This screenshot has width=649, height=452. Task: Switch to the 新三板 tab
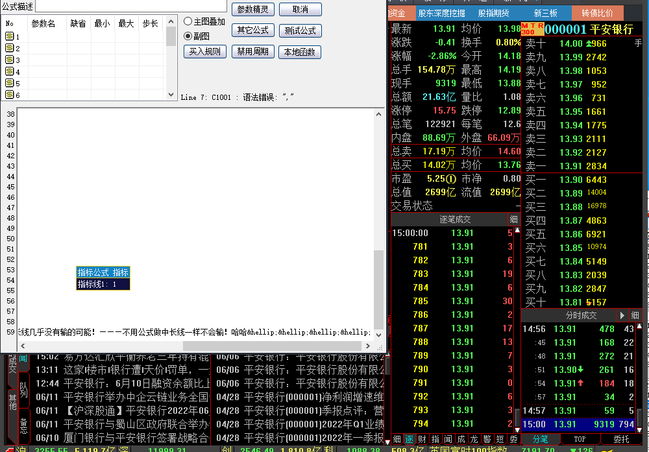pos(546,13)
